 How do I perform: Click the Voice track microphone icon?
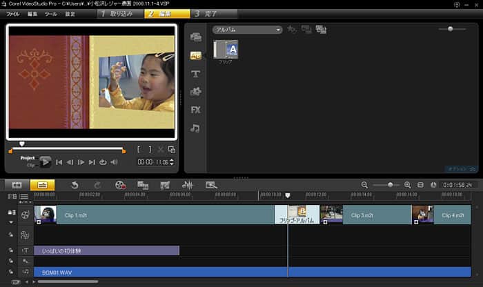coord(26,261)
